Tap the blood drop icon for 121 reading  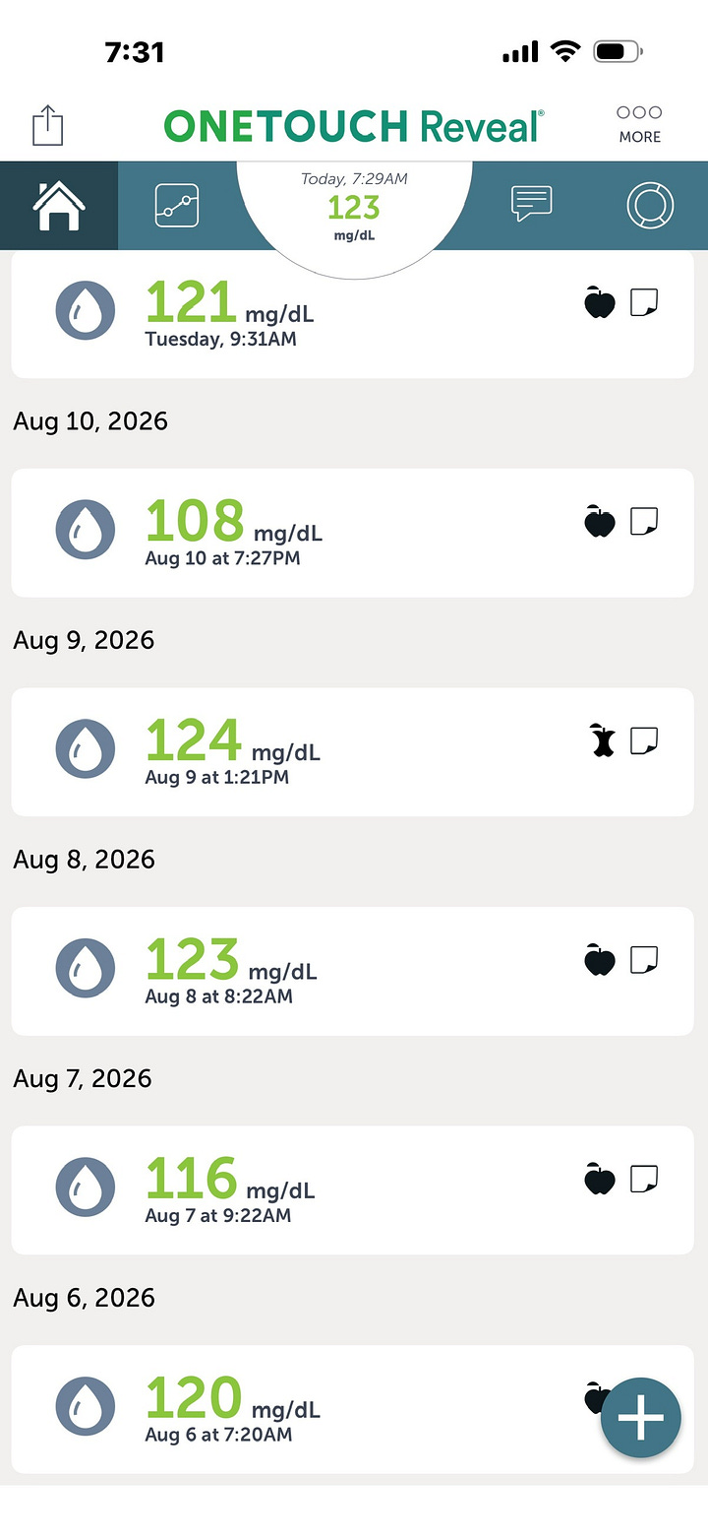[x=86, y=311]
